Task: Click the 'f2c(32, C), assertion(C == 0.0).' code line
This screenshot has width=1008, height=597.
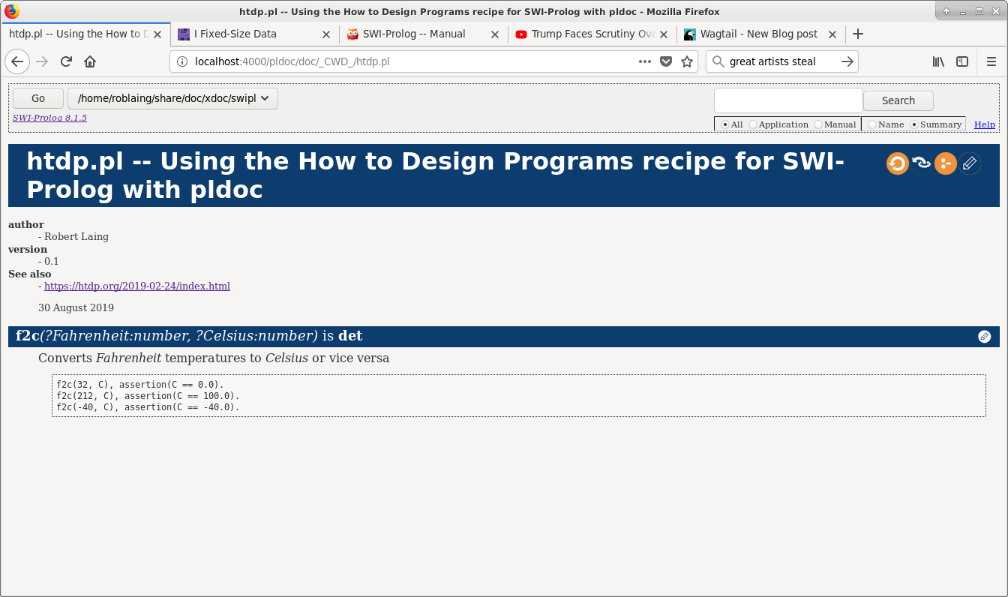Action: [140, 385]
